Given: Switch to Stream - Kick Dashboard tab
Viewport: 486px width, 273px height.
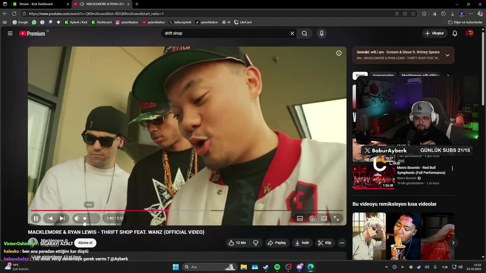Looking at the screenshot, I should [x=41, y=4].
